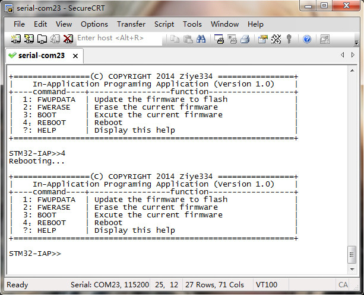The height and width of the screenshot is (295, 364).
Task: Click the Print Selection toolbar icon
Action: tap(232, 39)
